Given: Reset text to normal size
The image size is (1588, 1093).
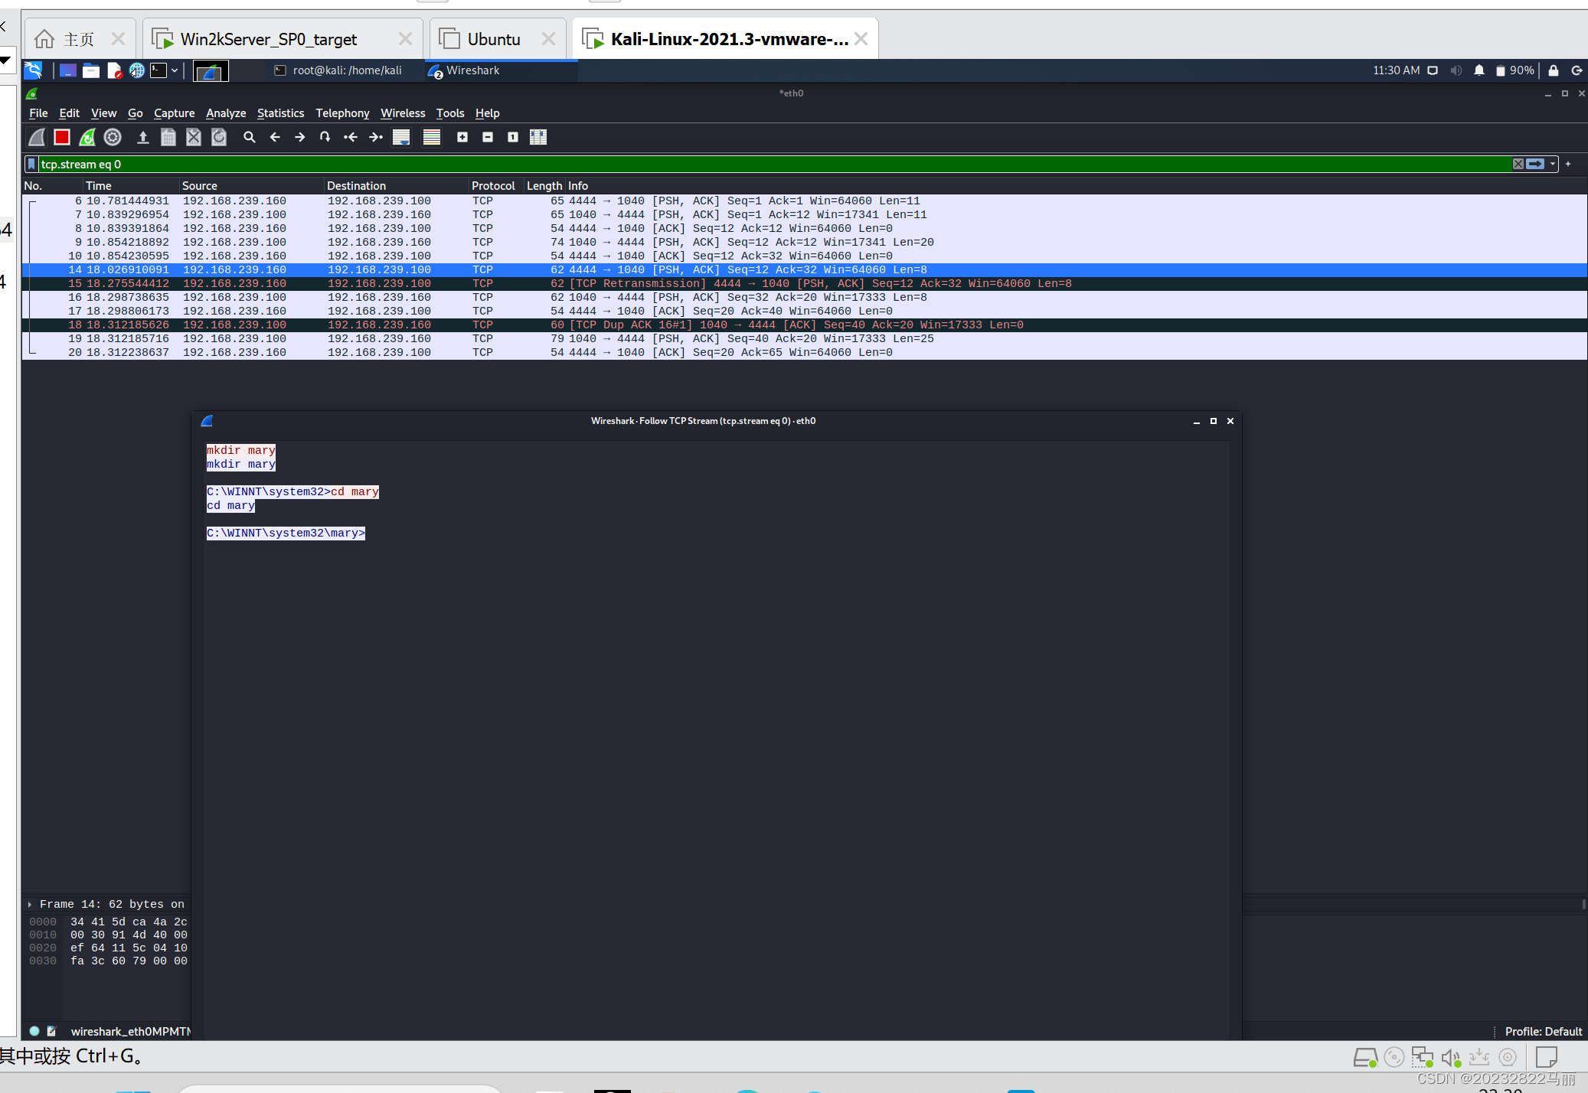Looking at the screenshot, I should point(513,137).
